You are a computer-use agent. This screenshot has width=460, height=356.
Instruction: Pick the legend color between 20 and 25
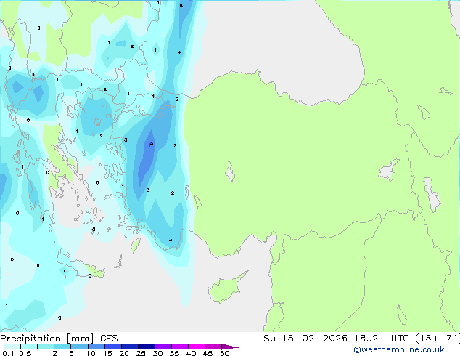(129, 347)
